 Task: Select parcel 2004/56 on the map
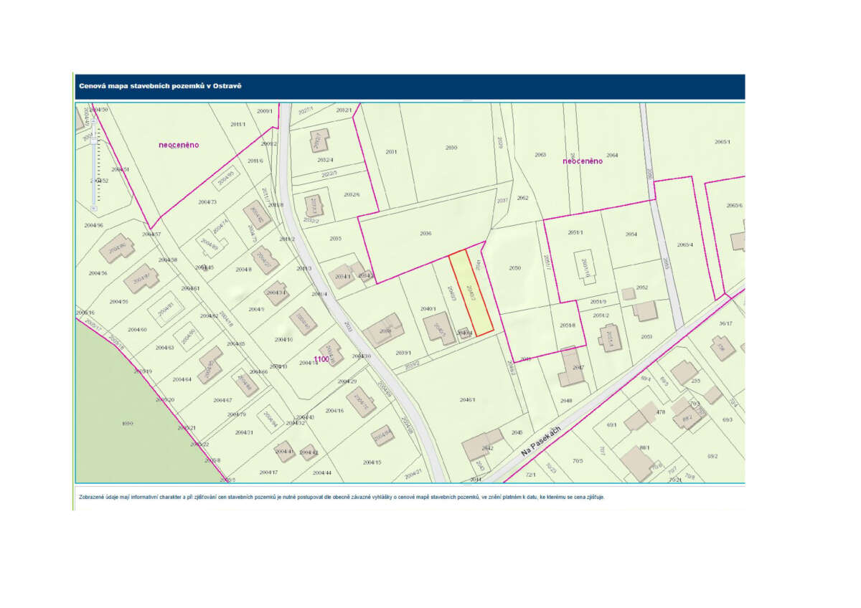pos(98,273)
